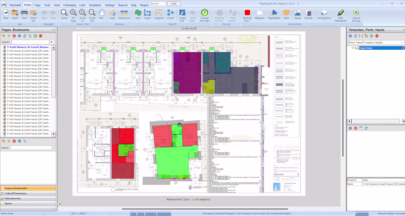This screenshot has height=216, width=405.
Task: Click blue gear in Templates panel toolbar
Action: point(350,36)
